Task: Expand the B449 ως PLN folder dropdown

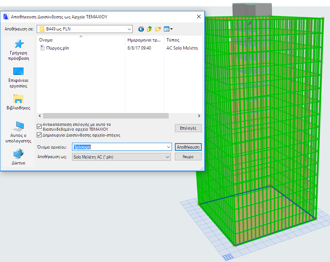Action: tap(129, 29)
